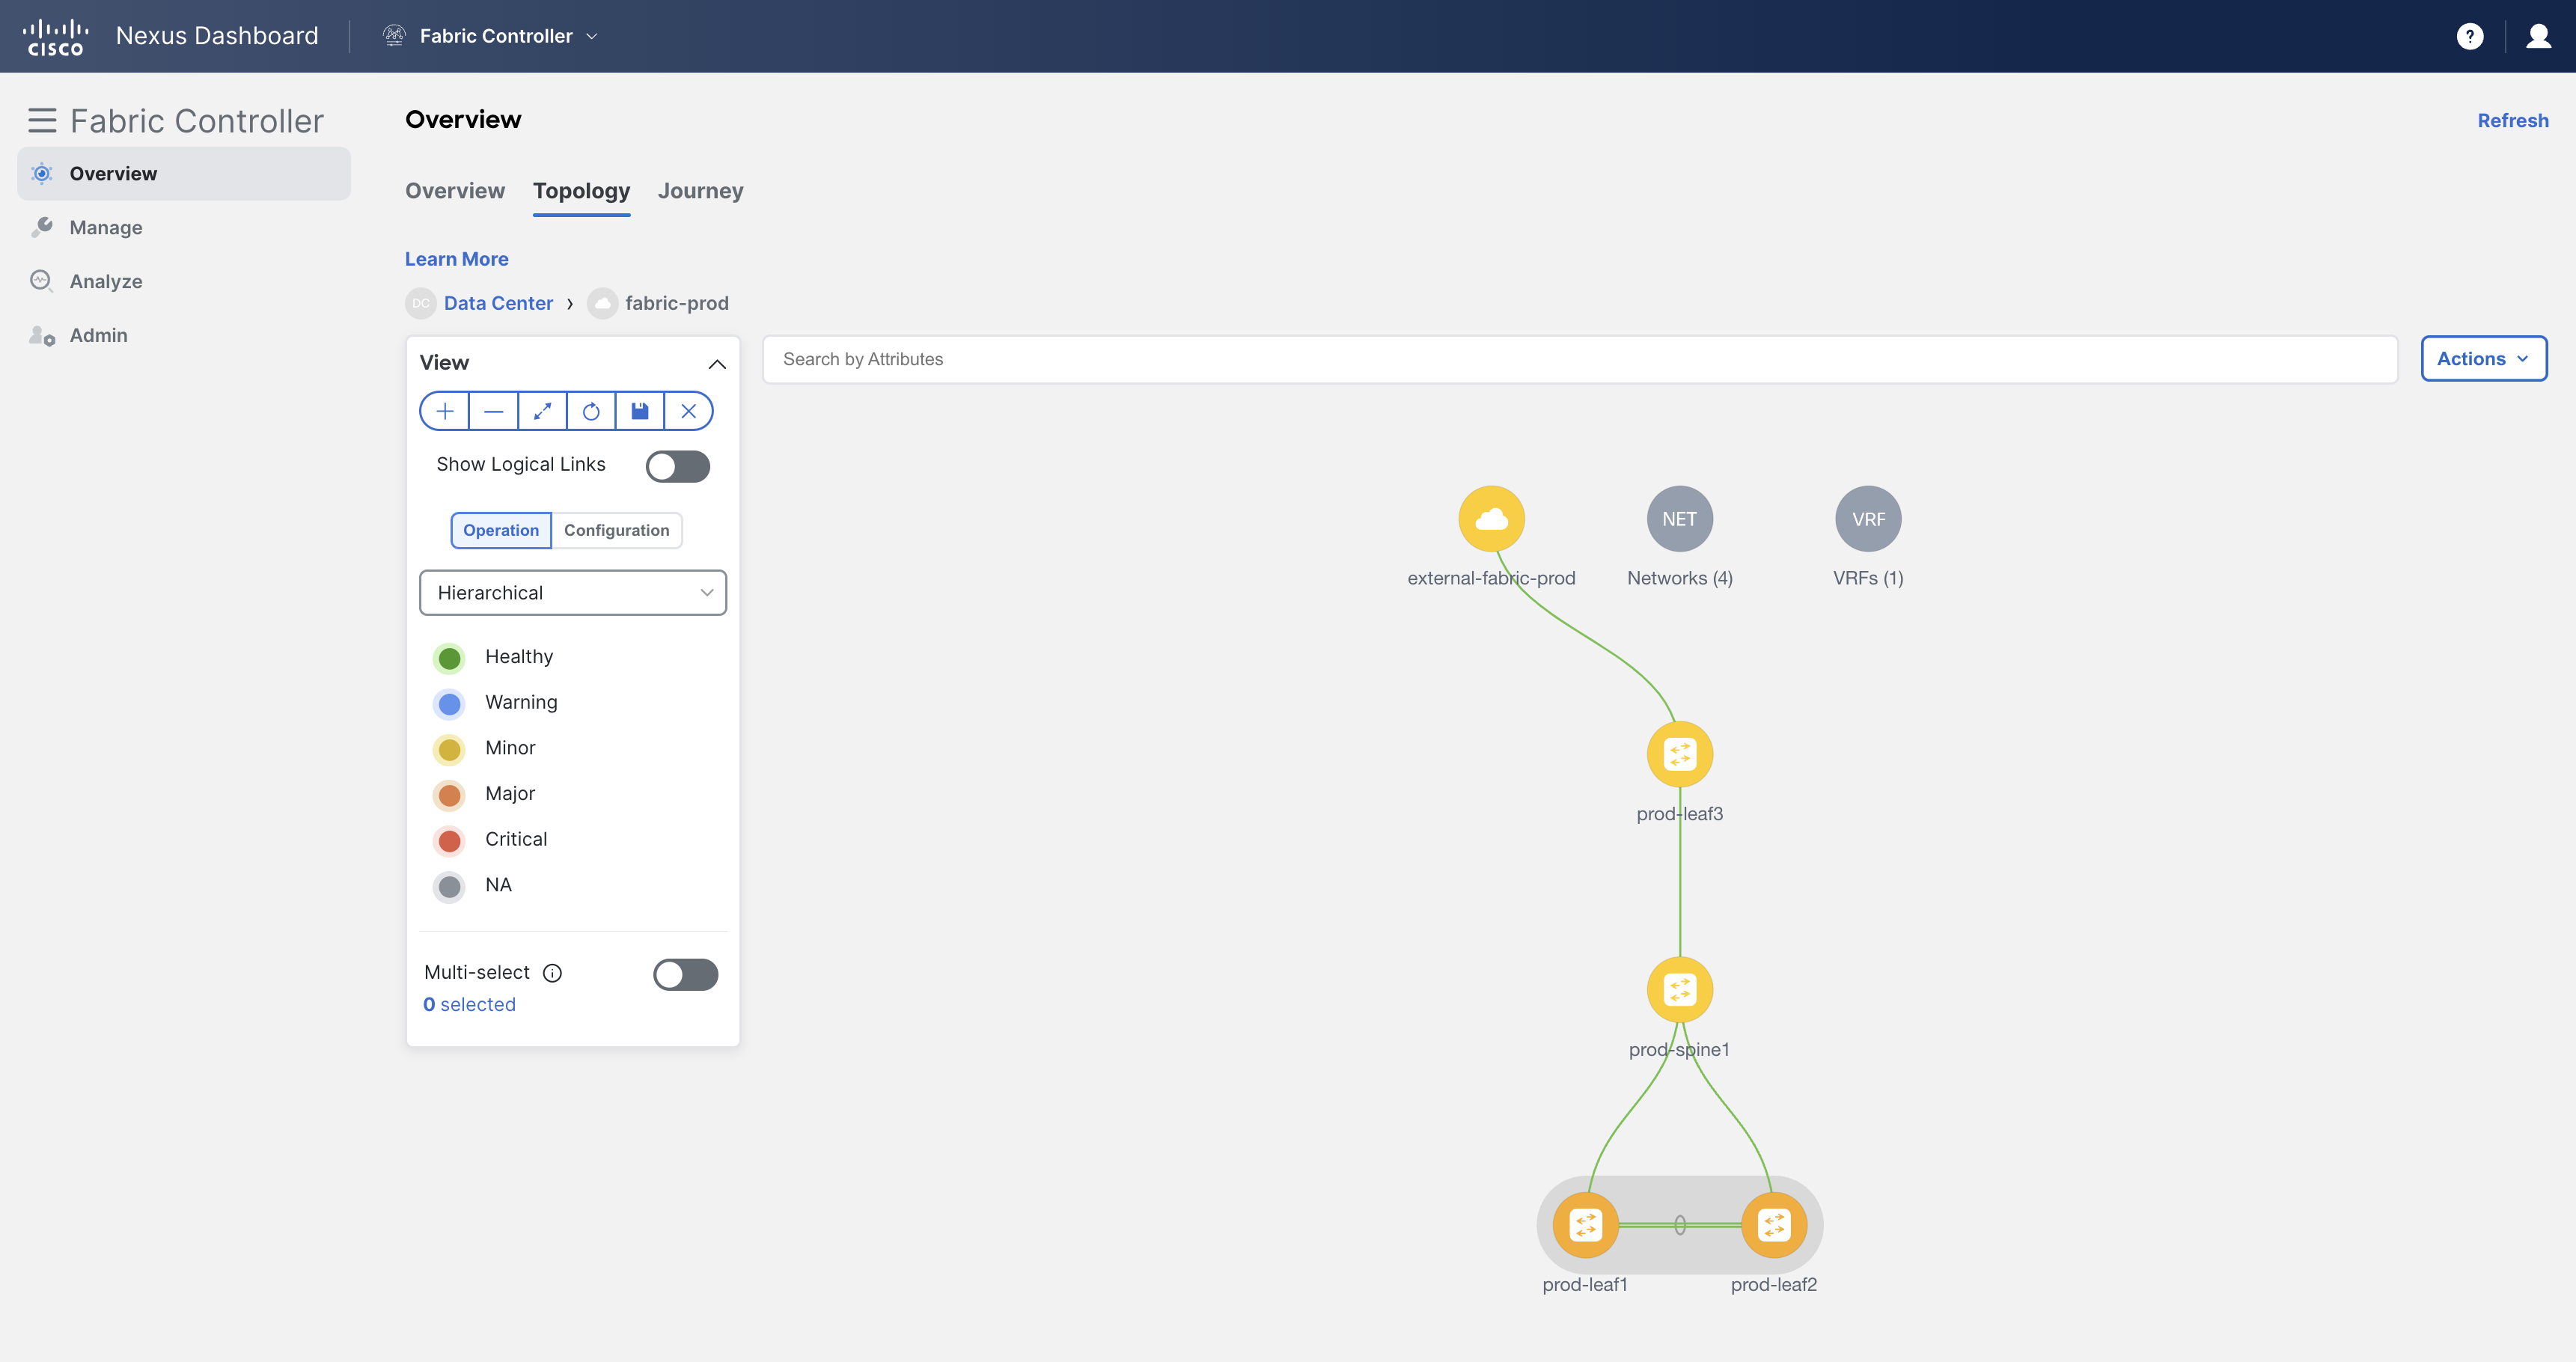Click the delete saved layout X icon
This screenshot has height=1362, width=2576.
pos(688,411)
